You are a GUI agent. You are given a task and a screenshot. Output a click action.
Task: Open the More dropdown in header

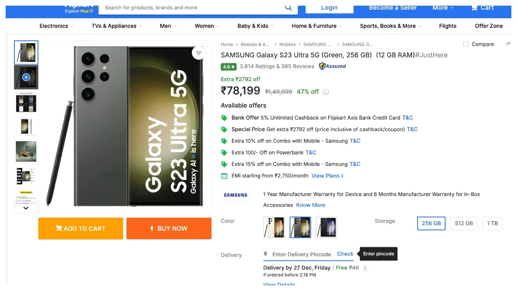(x=443, y=8)
